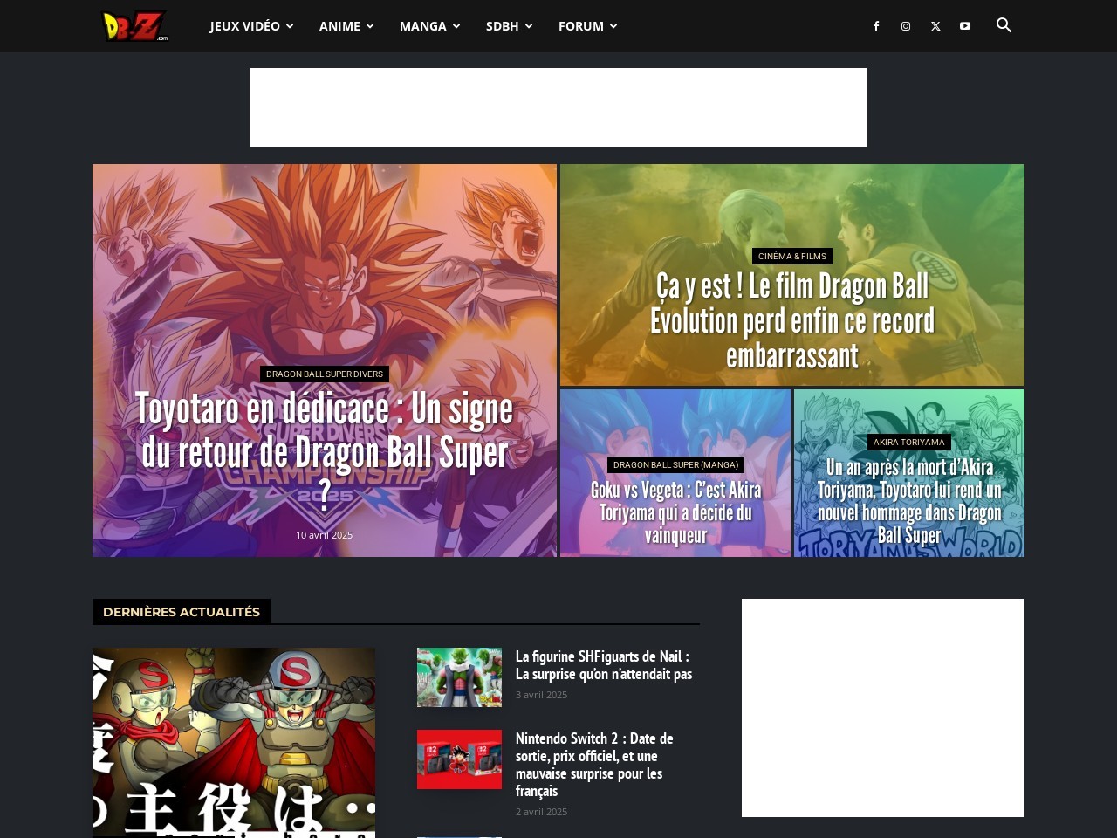Read Goku vs Vegeta article headline
Screen dimensions: 1117x838
[675, 512]
